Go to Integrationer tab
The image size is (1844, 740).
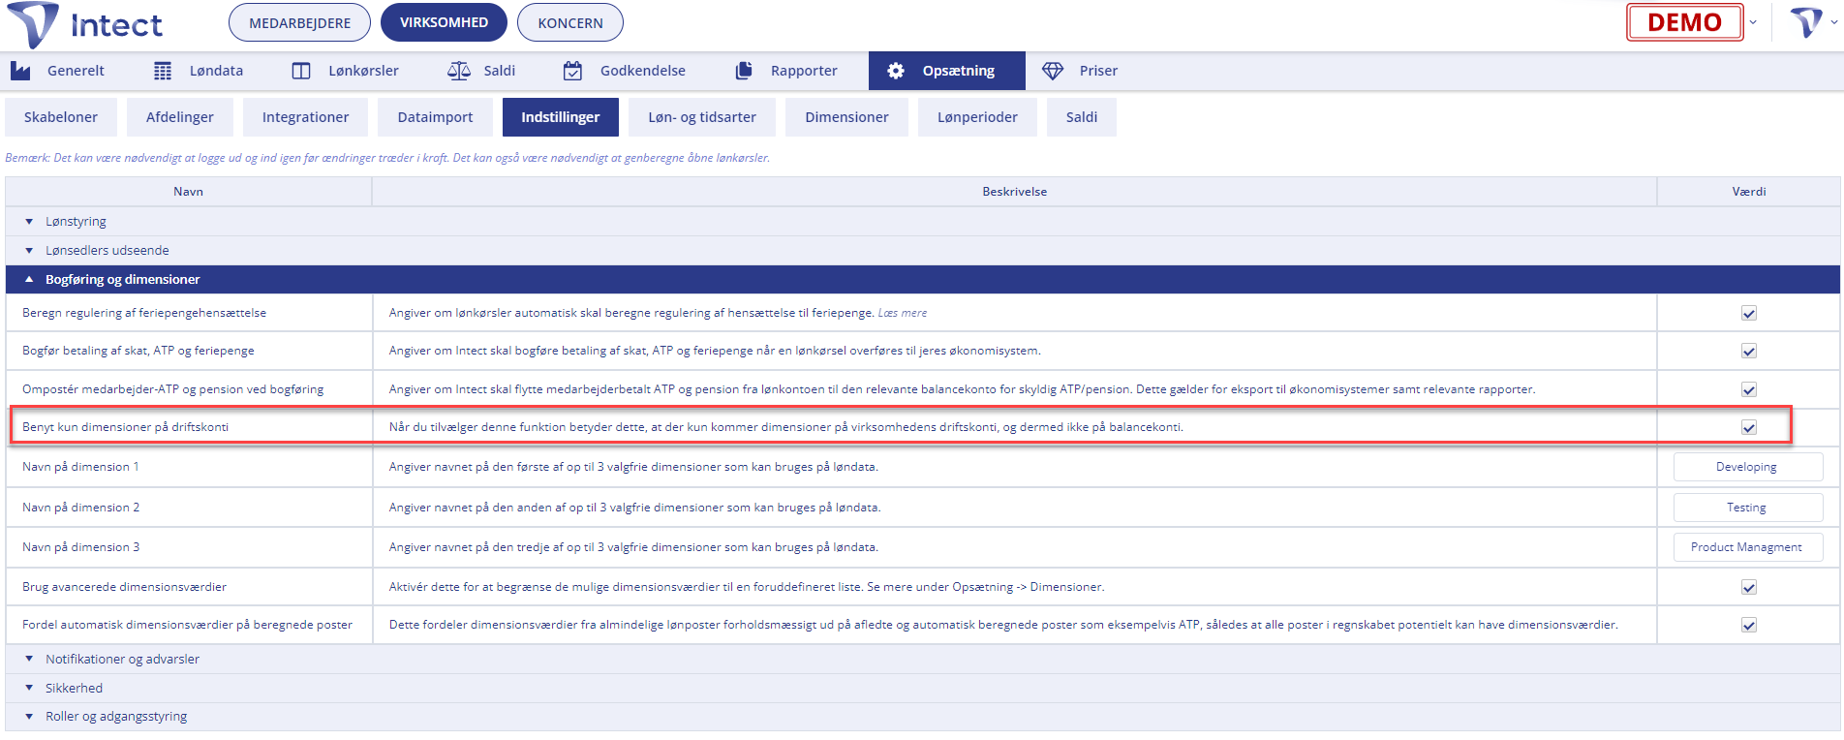tap(305, 117)
